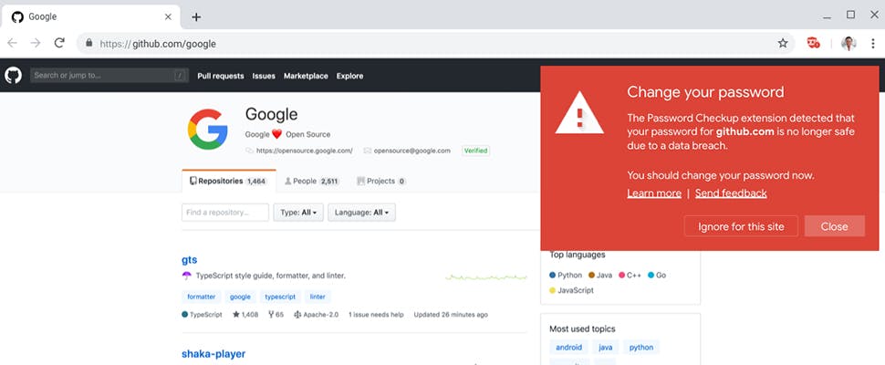Click the browser forward arrow
The image size is (885, 365).
(x=36, y=44)
